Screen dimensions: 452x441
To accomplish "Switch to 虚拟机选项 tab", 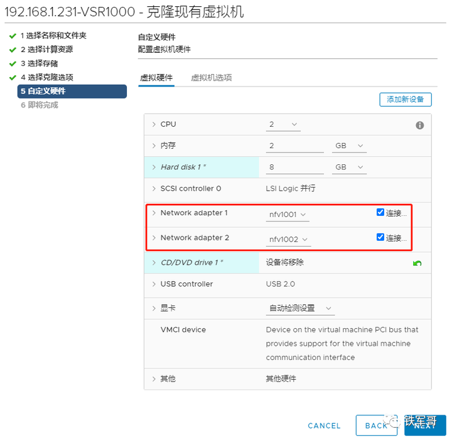I will pos(212,78).
